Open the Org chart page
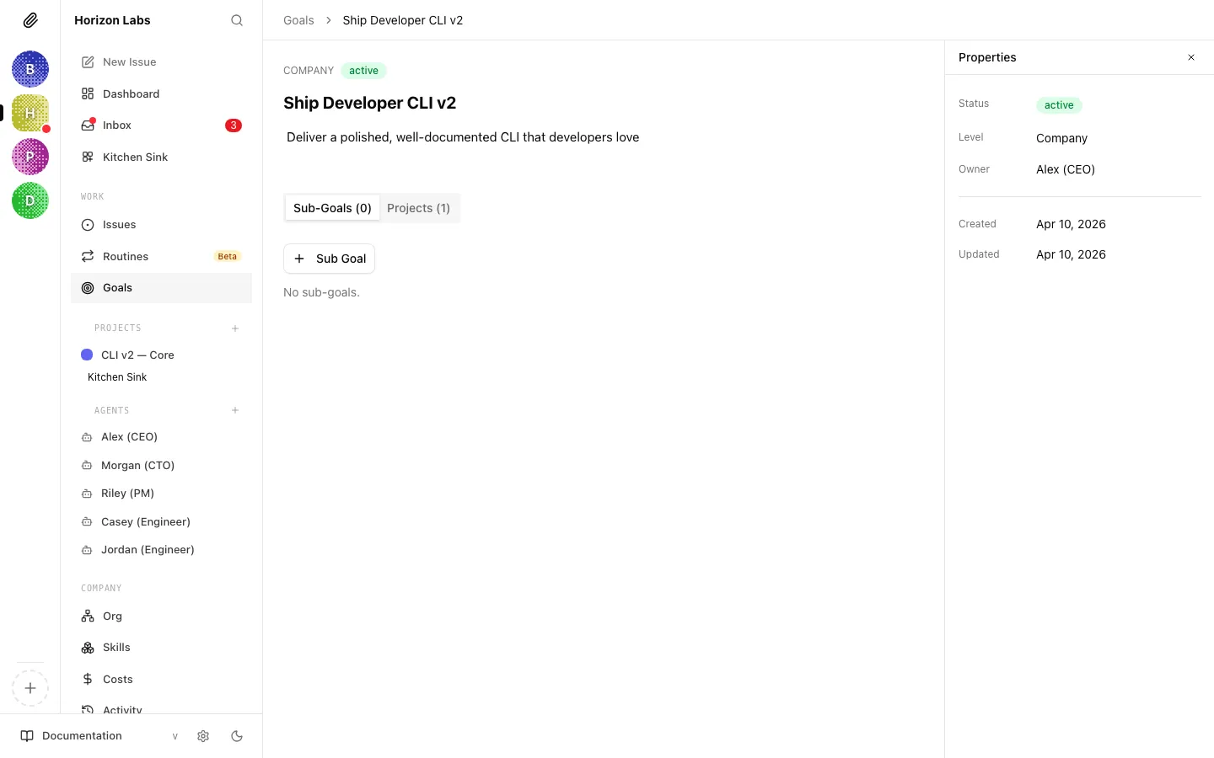The image size is (1214, 758). (x=161, y=617)
